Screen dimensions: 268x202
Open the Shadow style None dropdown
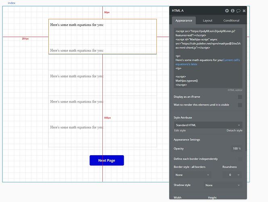coord(223,185)
